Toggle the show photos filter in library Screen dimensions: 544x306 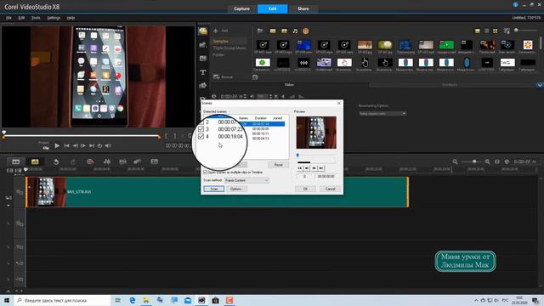pyautogui.click(x=284, y=31)
